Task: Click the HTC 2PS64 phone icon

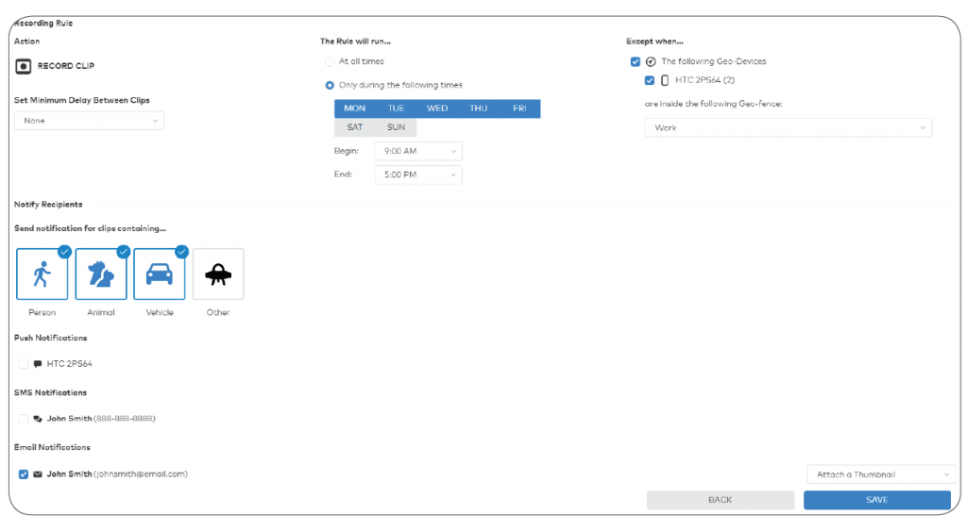Action: [665, 80]
